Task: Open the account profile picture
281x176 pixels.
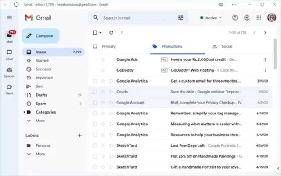Action: (272, 17)
